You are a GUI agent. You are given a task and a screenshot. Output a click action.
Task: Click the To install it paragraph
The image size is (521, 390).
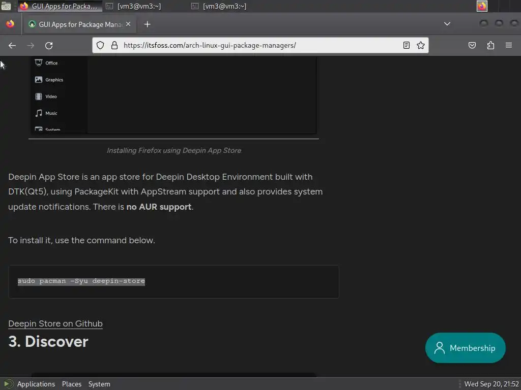(81, 240)
